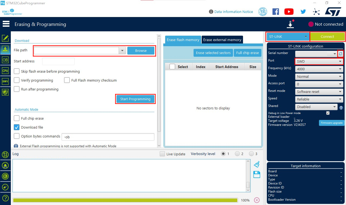Screen dimensions: 346x205
Task: Open the Memory and file editing panel
Action: click(x=5, y=38)
